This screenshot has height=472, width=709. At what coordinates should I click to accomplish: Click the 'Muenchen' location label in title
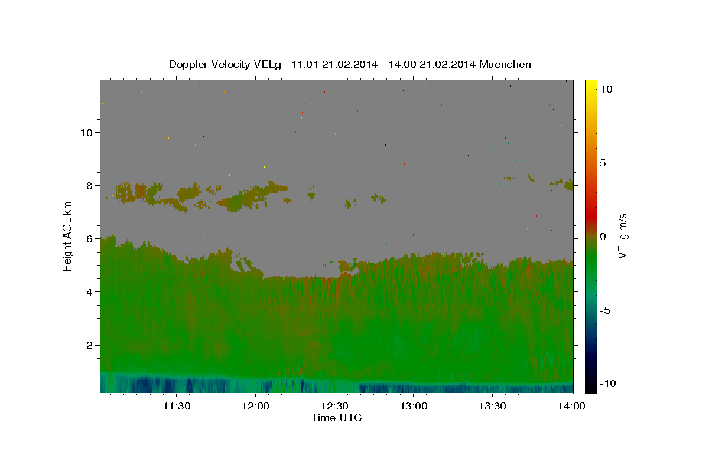point(505,64)
